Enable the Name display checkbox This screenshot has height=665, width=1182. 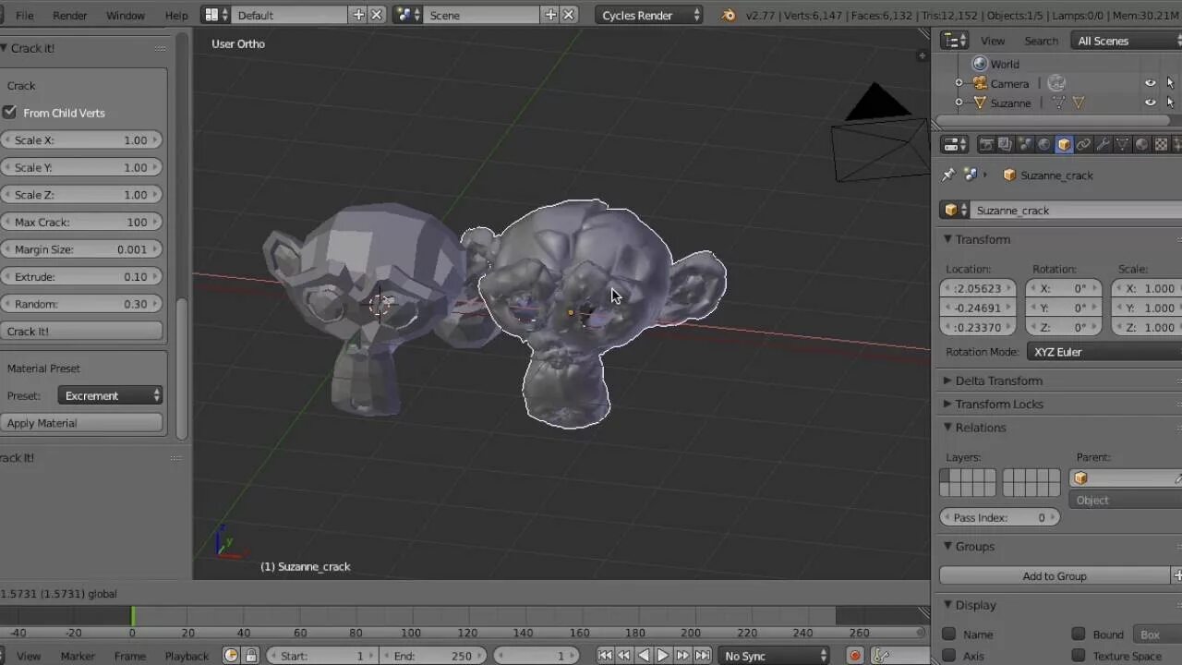[x=948, y=634]
